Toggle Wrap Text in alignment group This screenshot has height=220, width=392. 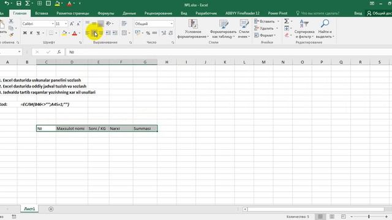pyautogui.click(x=124, y=23)
